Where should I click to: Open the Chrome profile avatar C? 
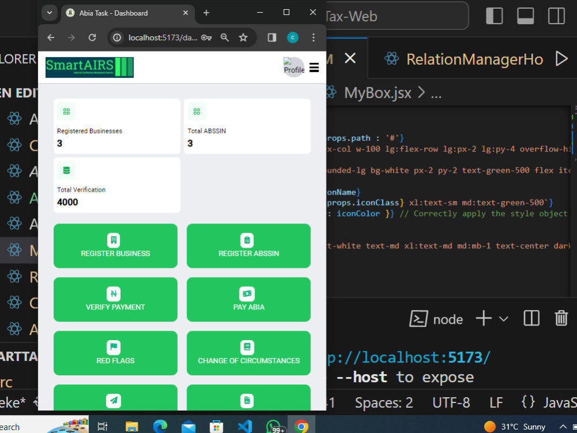click(293, 38)
